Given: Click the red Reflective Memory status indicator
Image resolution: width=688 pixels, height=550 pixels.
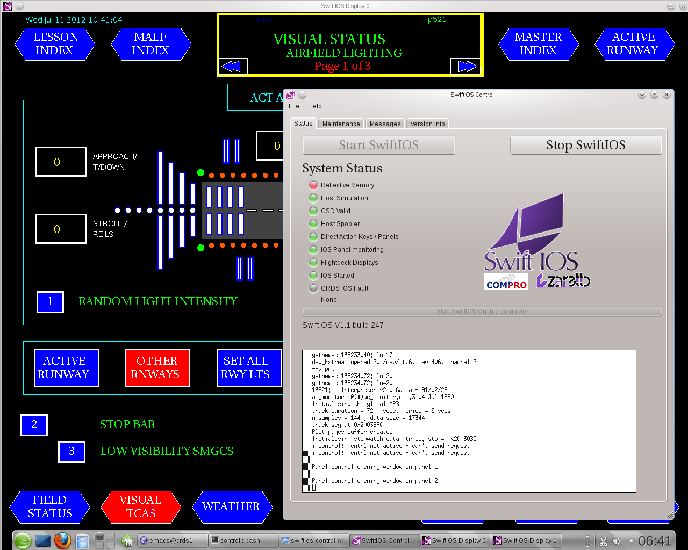Looking at the screenshot, I should coord(313,185).
